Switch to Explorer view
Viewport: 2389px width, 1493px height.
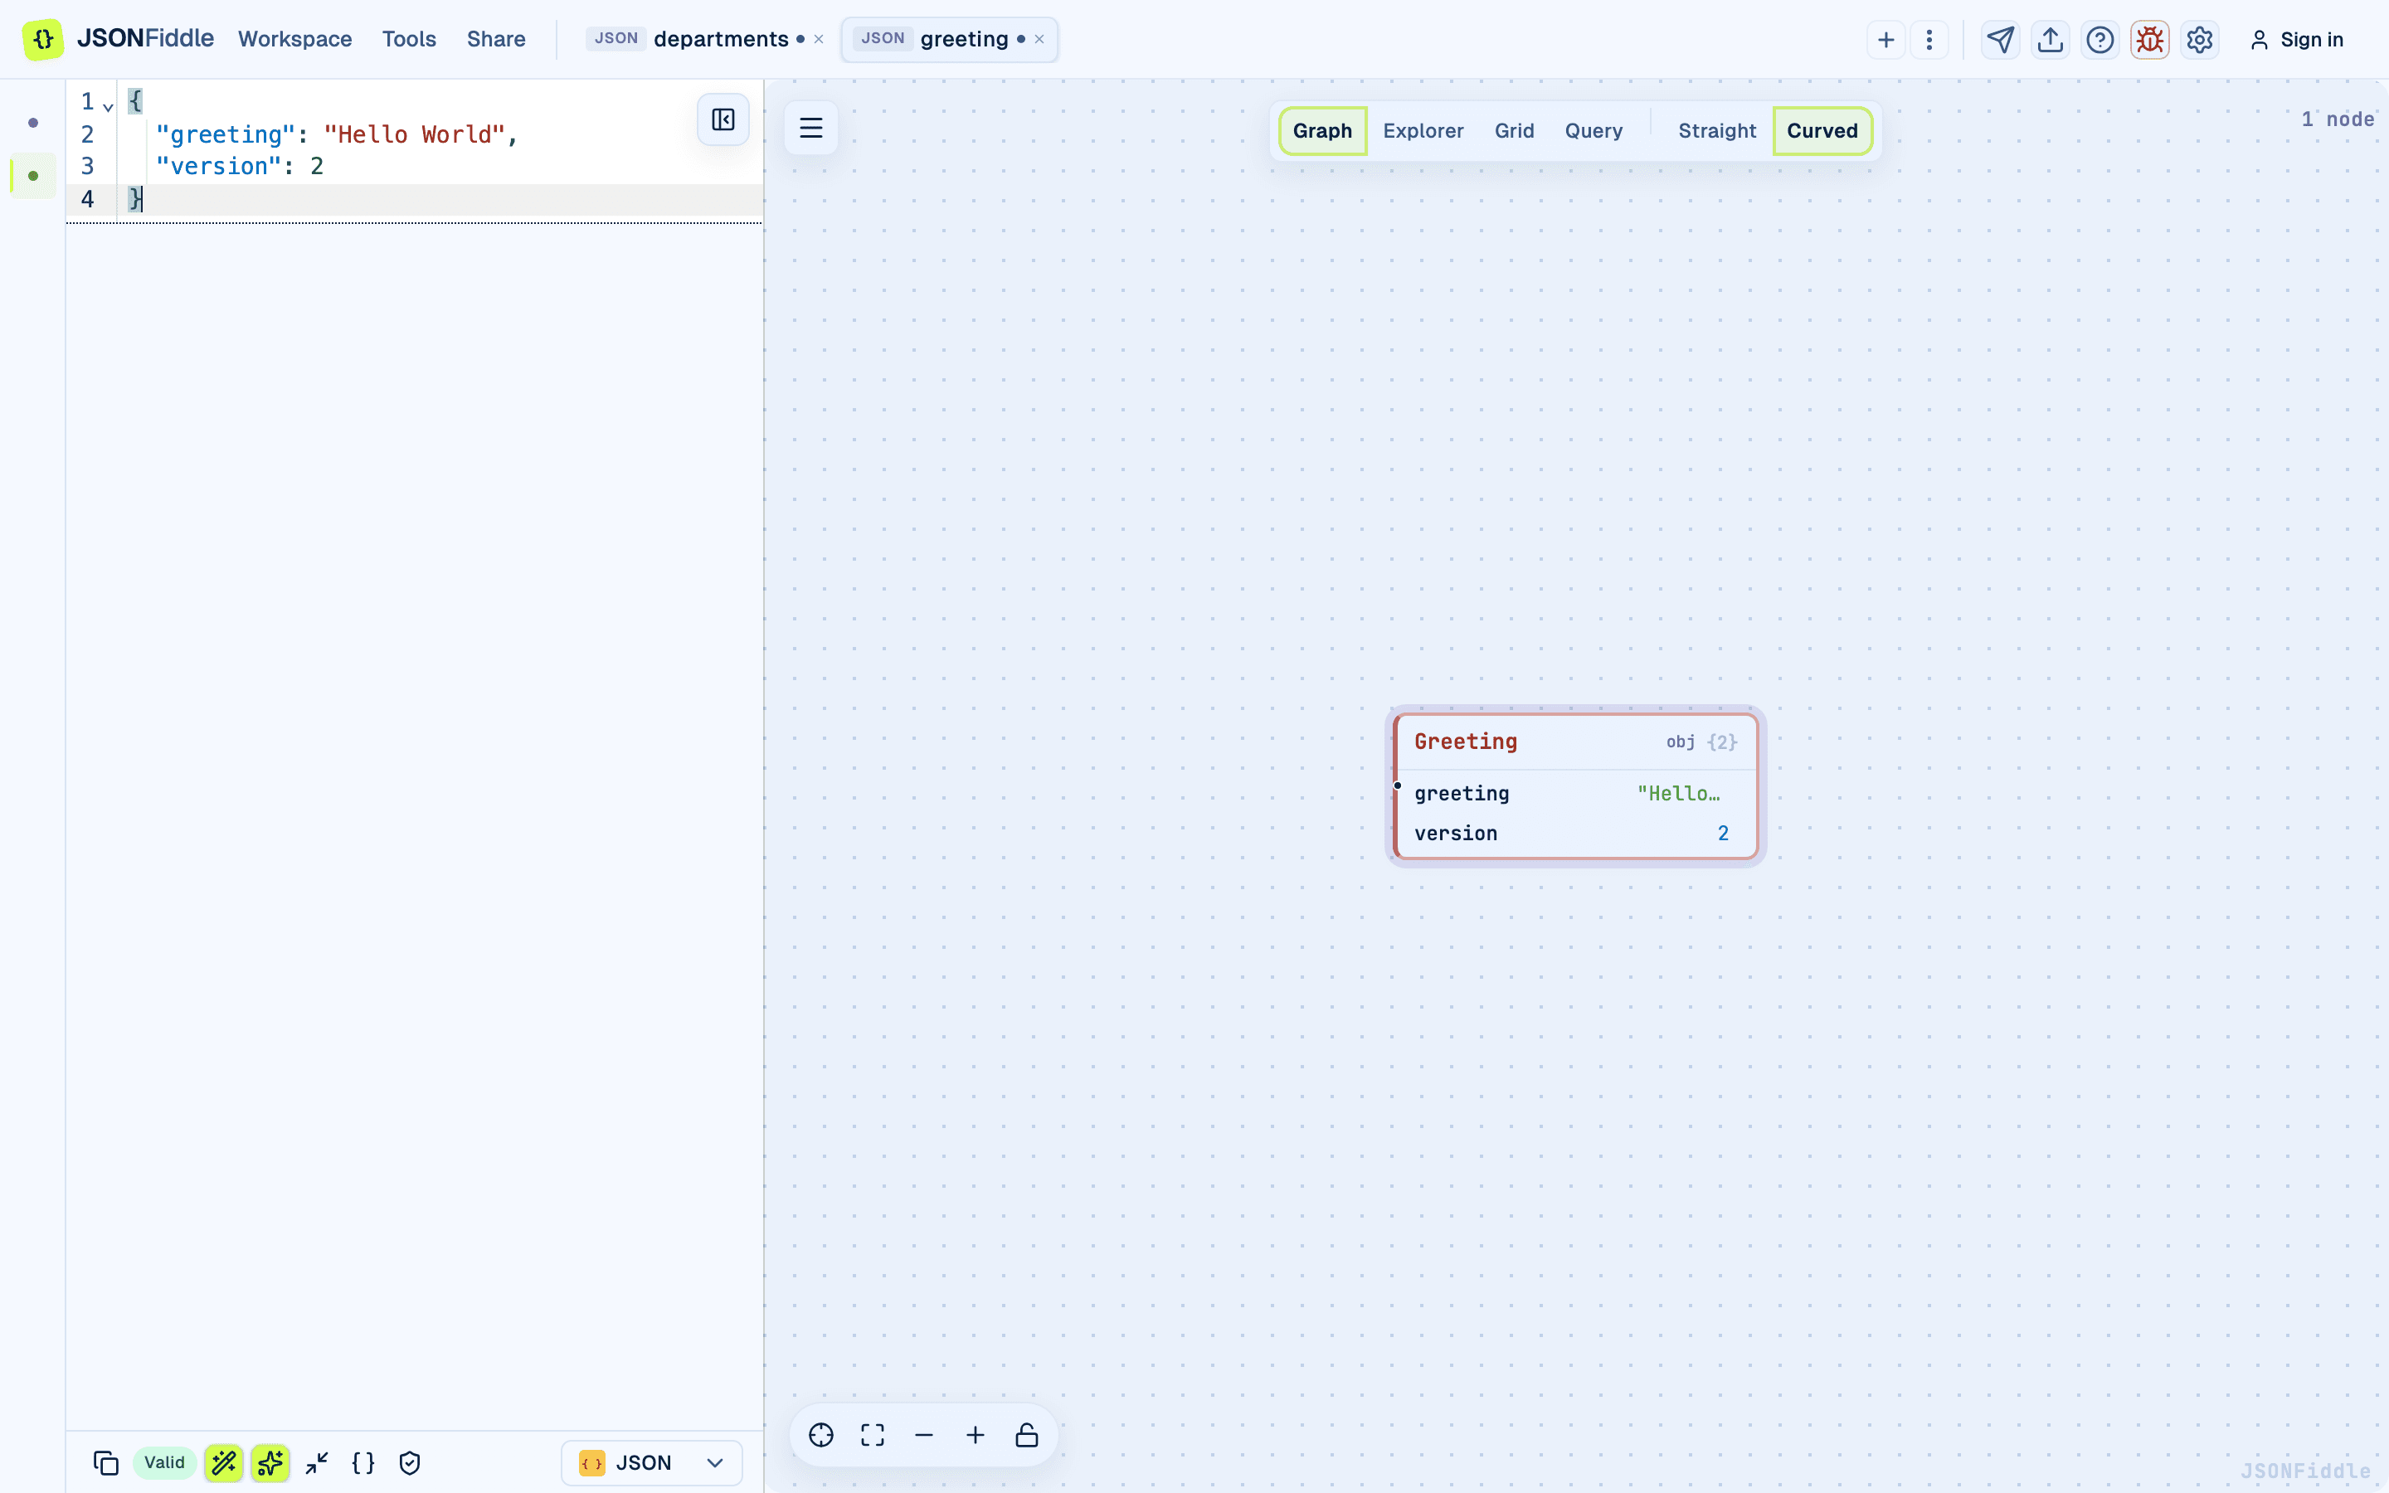pyautogui.click(x=1423, y=130)
